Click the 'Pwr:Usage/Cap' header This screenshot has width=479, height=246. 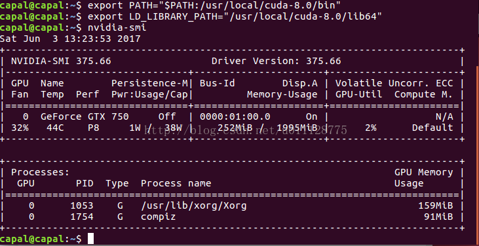[149, 94]
